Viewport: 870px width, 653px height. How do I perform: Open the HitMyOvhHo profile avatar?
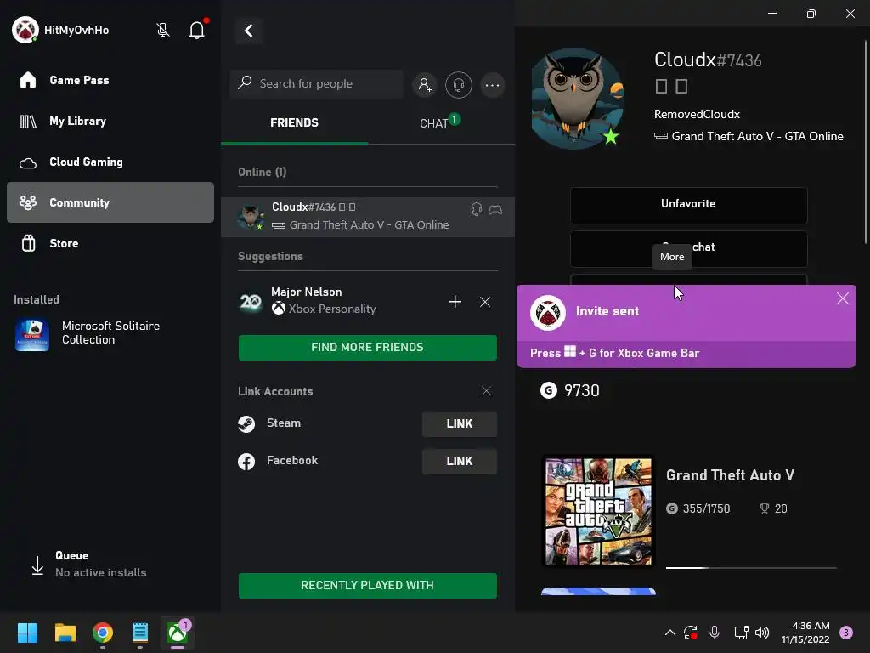[25, 30]
